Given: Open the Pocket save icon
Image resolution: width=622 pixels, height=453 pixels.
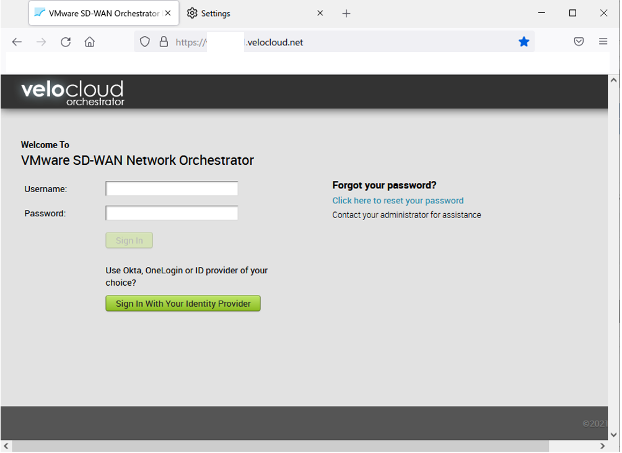Looking at the screenshot, I should tap(579, 42).
